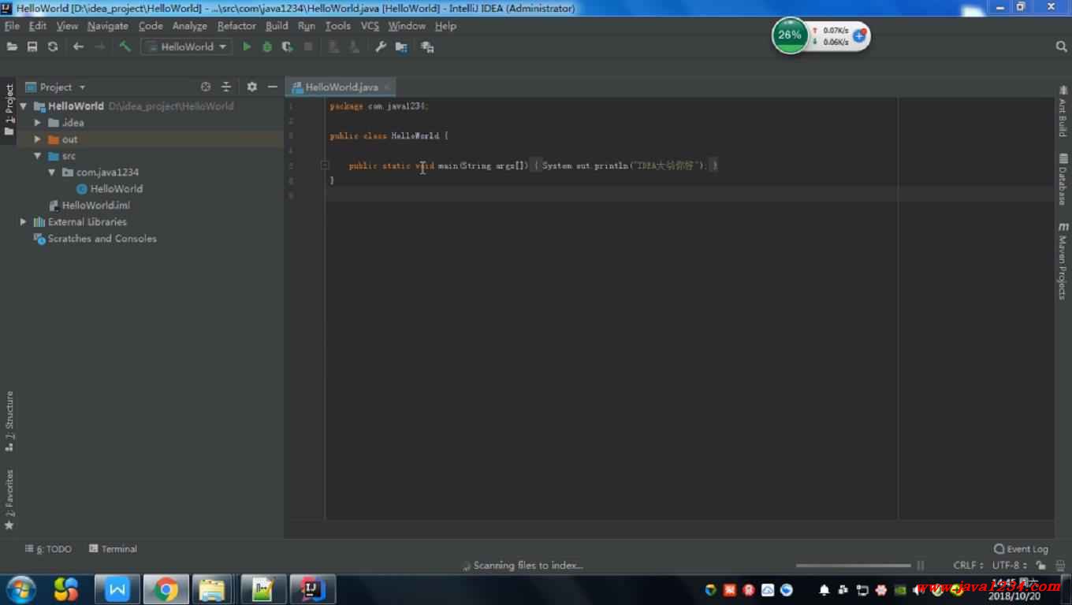Navigate back with the left arrow icon
The image size is (1072, 605).
[78, 46]
